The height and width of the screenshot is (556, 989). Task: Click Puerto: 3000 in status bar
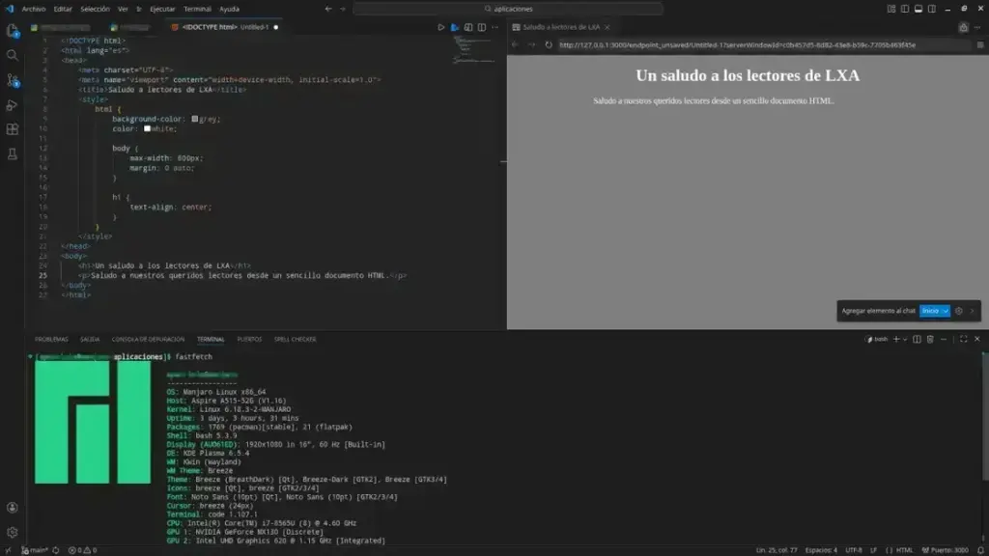[x=945, y=550]
